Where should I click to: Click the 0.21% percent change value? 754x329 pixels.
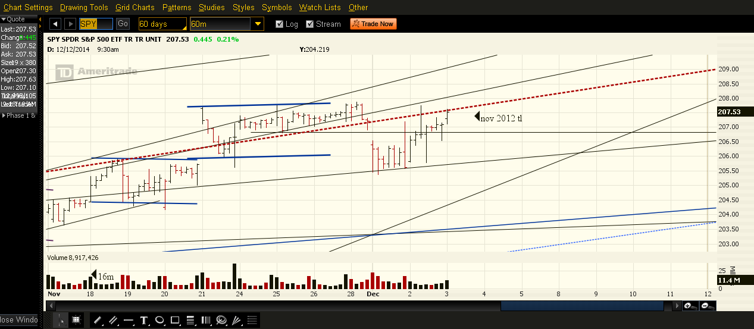pos(228,39)
